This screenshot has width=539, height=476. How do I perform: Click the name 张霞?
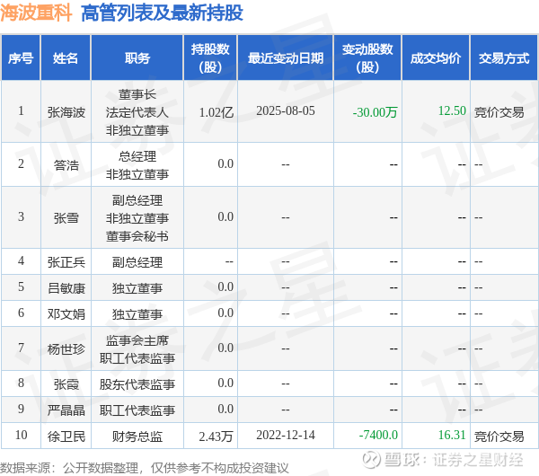(x=66, y=383)
